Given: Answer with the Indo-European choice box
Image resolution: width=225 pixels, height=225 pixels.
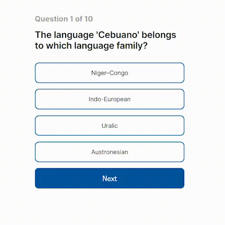Looking at the screenshot, I should click(x=110, y=99).
